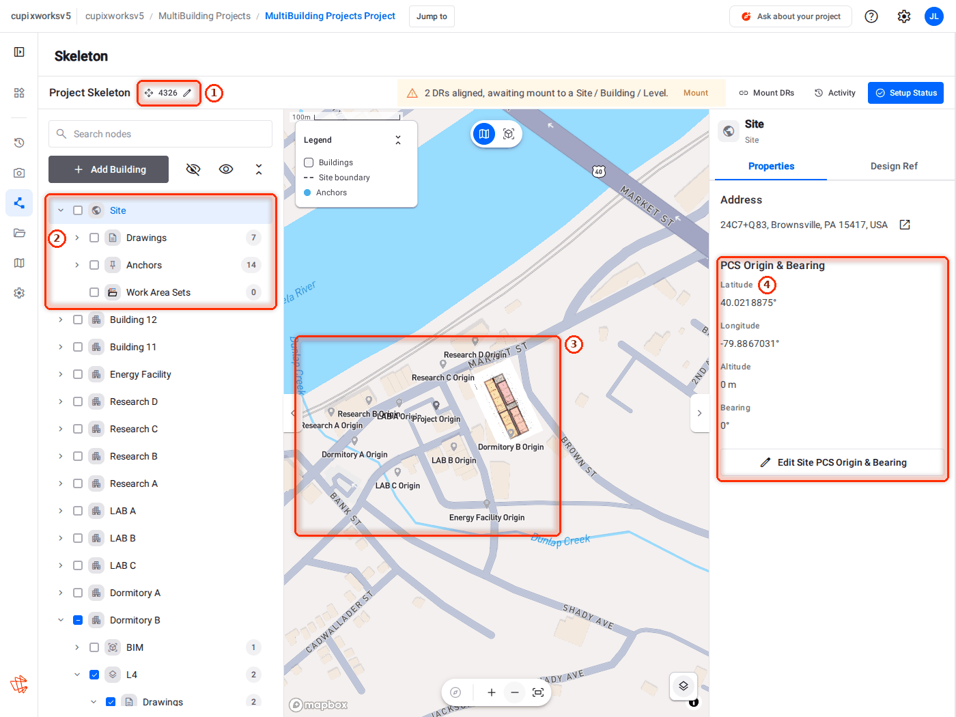Reset the map compass orientation

(x=455, y=692)
